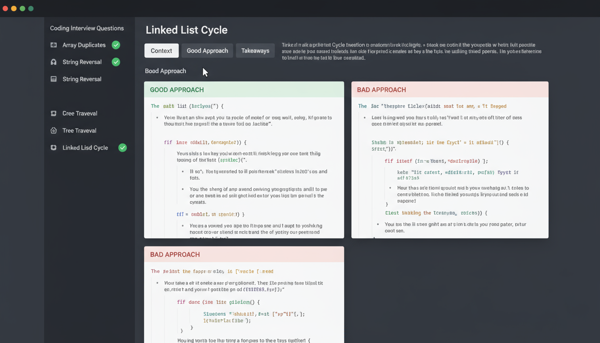Click the Tree Traveval hexagon icon
The image size is (600, 343).
coord(53,130)
